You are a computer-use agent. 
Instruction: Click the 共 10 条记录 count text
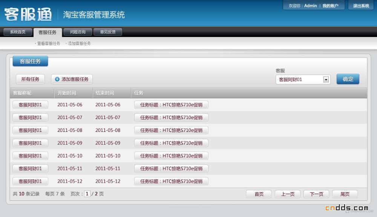tap(26, 194)
